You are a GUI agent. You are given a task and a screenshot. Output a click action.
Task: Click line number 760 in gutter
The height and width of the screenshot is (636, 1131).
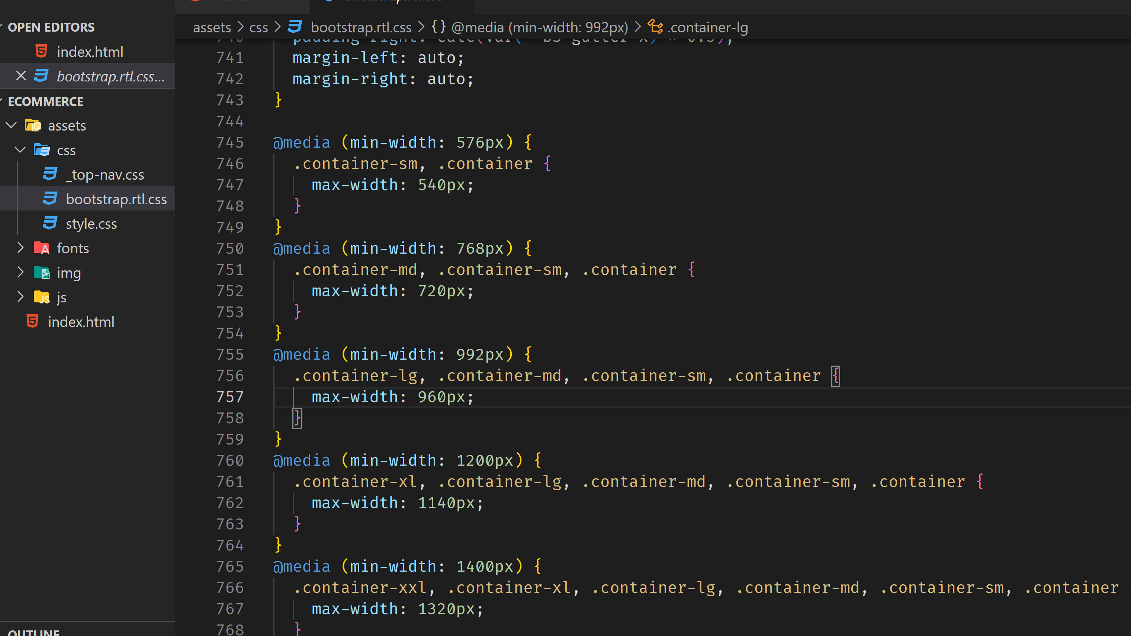pos(229,460)
